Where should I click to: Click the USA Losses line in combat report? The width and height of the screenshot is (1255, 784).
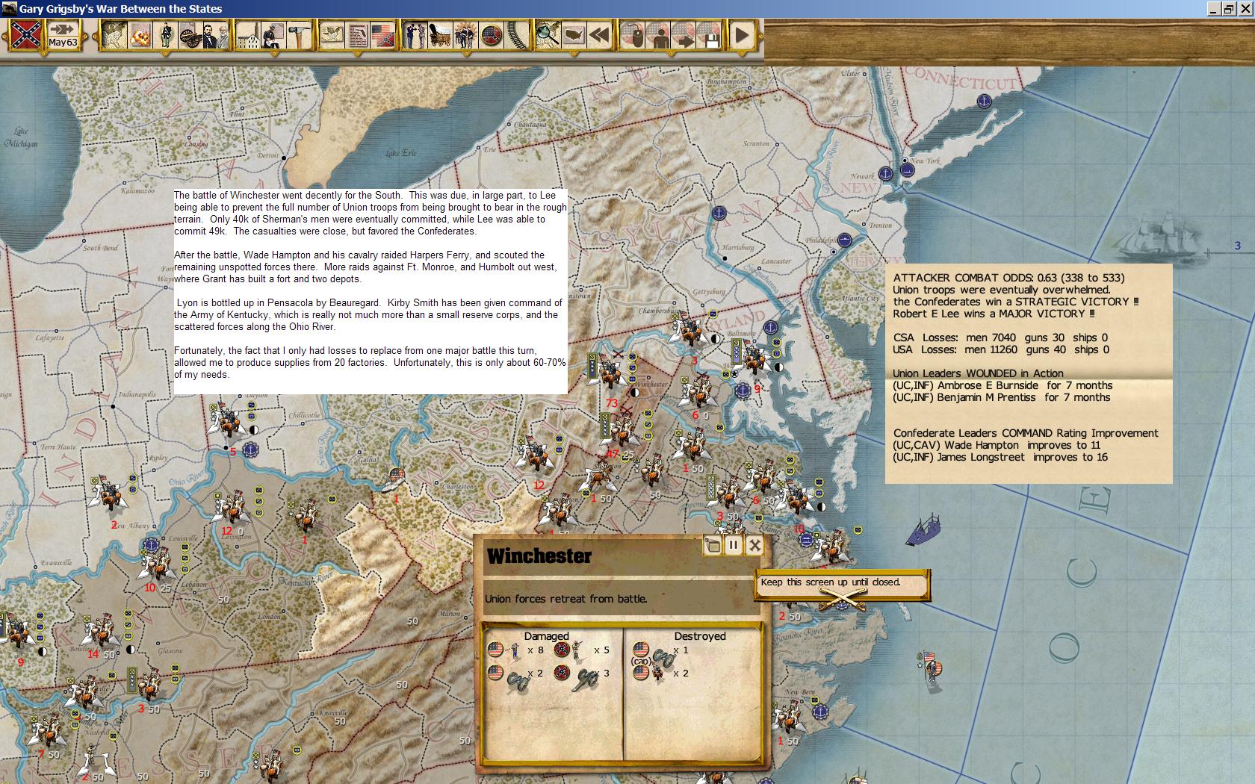coord(1001,349)
